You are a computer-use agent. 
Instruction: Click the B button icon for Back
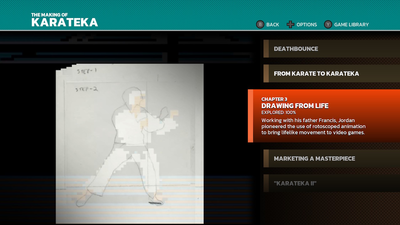click(x=260, y=24)
